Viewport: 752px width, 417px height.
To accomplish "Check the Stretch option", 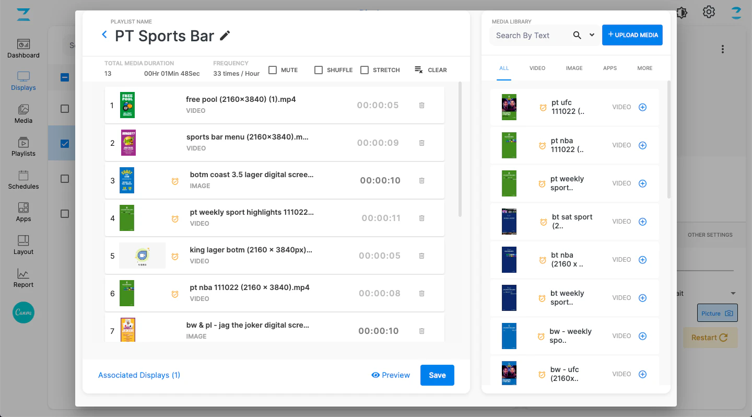I will pyautogui.click(x=365, y=70).
